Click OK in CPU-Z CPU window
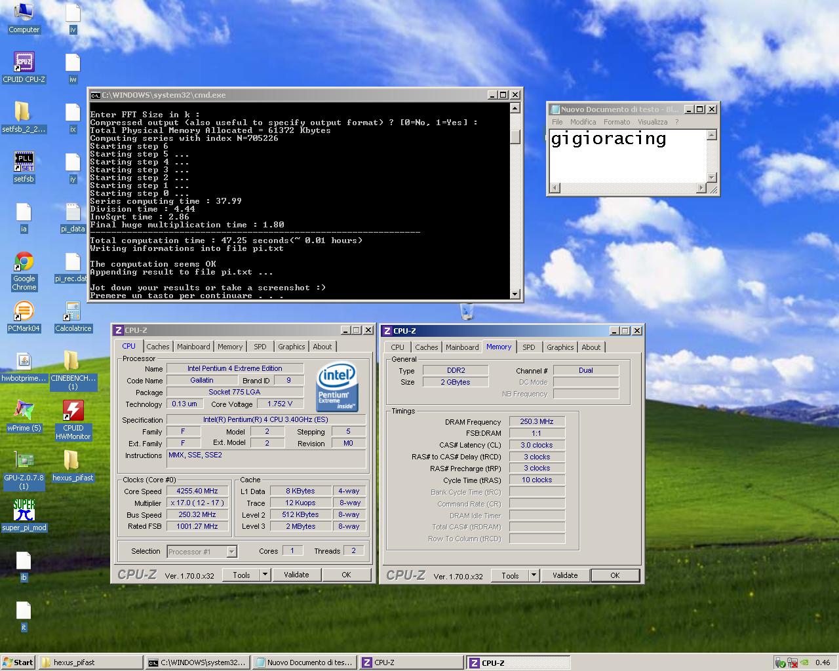Image resolution: width=839 pixels, height=671 pixels. 346,575
